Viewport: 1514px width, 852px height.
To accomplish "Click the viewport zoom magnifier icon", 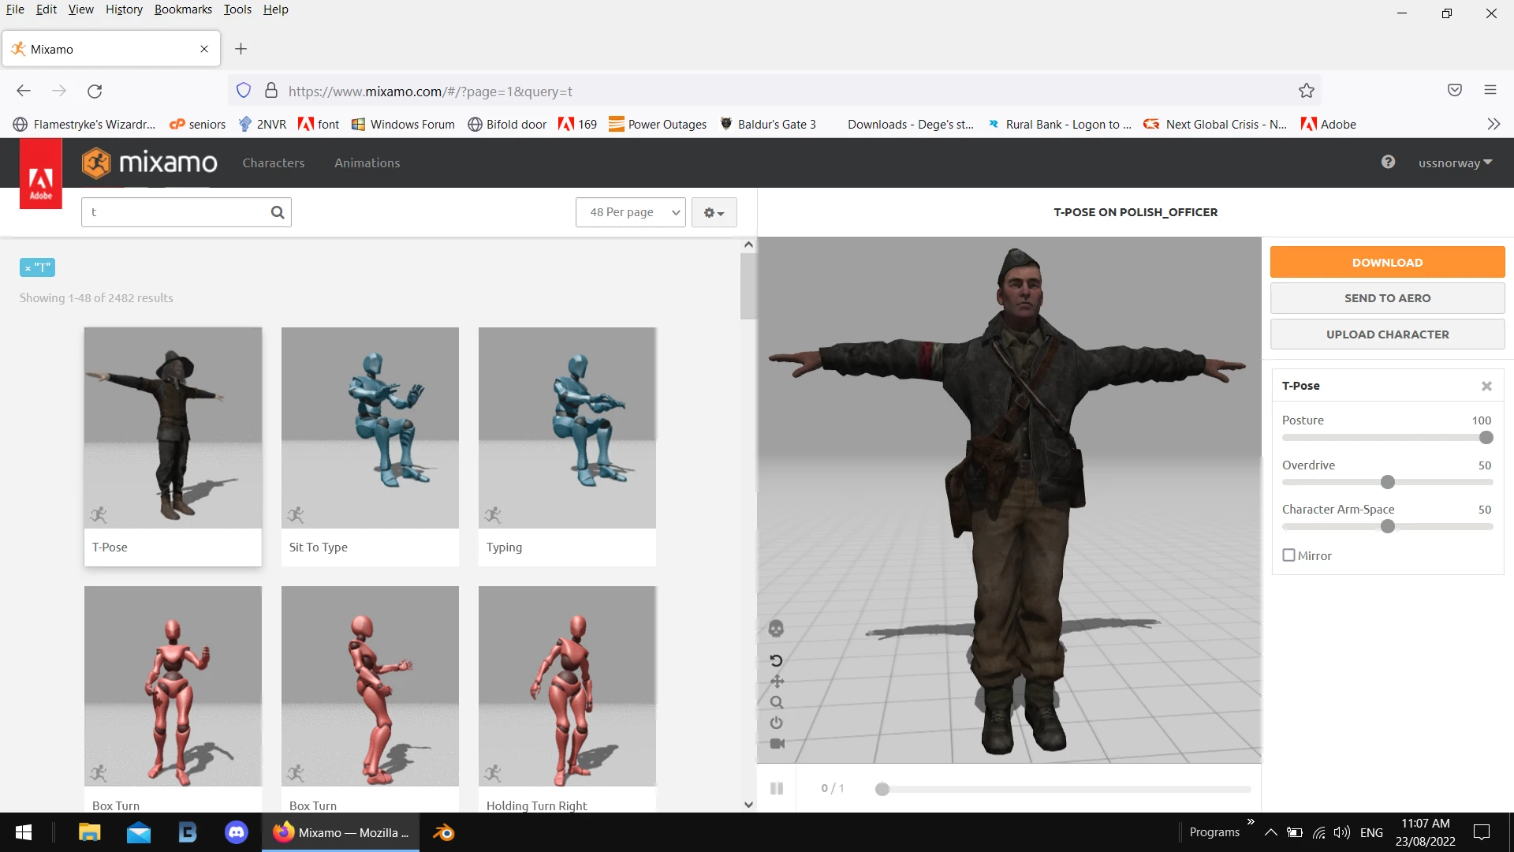I will [x=777, y=702].
